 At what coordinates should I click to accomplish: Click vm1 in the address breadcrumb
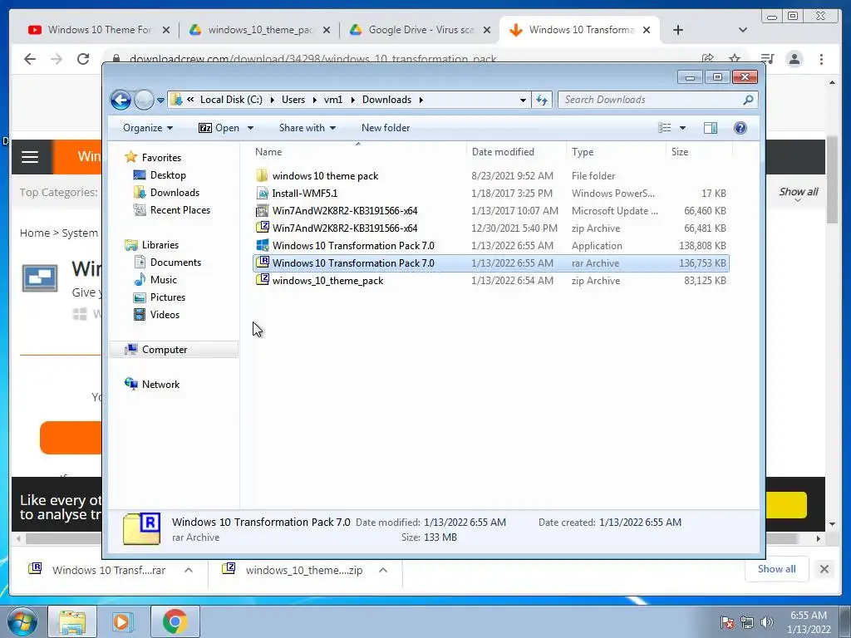click(x=332, y=100)
